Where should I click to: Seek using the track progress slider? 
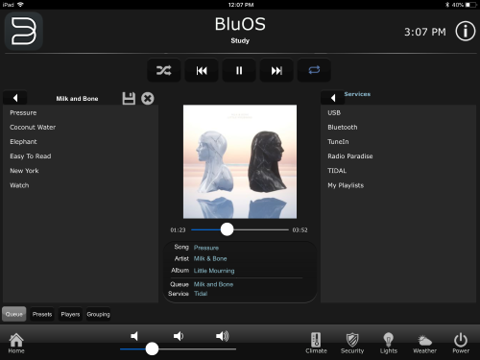click(240, 229)
